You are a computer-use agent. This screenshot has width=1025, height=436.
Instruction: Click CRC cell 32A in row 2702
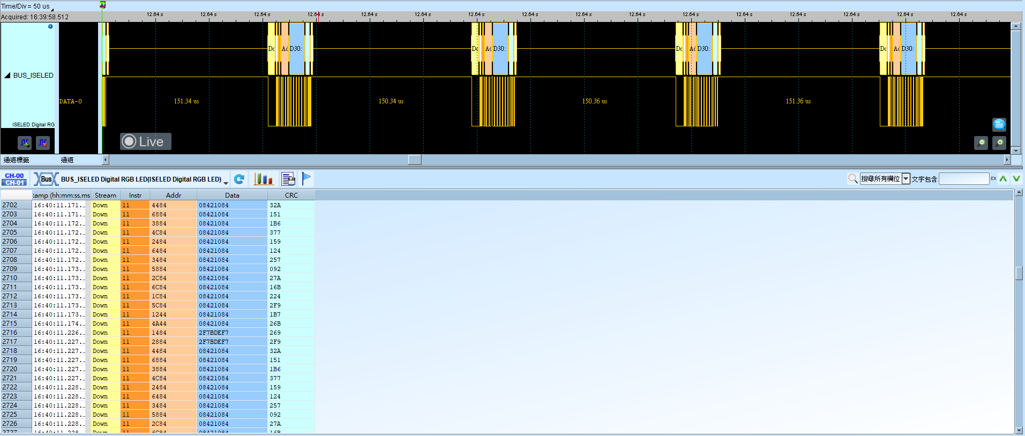point(291,205)
